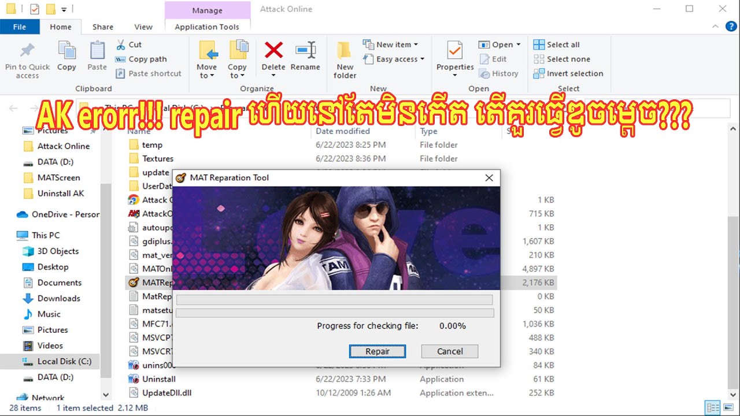Image resolution: width=740 pixels, height=416 pixels.
Task: Click Copy path command
Action: [141, 59]
